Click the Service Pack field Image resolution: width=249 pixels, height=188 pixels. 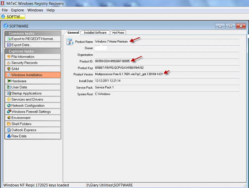click(167, 88)
